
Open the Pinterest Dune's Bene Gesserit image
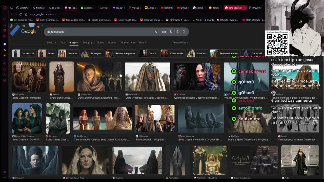(x=58, y=119)
